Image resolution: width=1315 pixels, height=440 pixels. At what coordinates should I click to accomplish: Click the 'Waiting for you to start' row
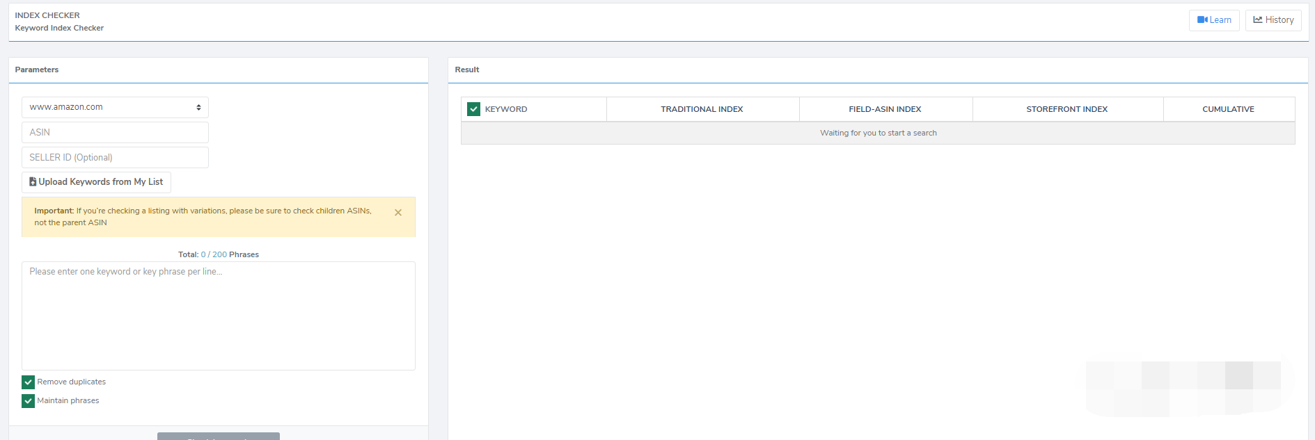[878, 133]
